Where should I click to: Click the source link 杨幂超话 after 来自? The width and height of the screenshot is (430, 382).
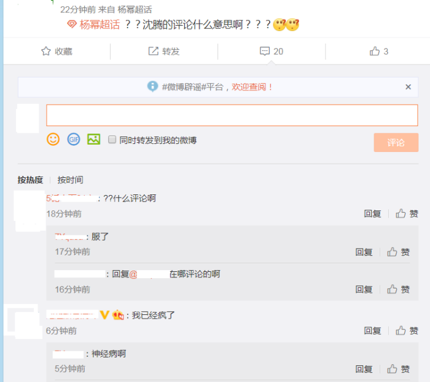pos(135,10)
